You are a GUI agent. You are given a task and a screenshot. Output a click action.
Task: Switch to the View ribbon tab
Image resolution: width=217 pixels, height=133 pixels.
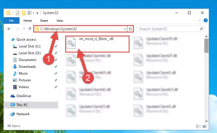point(60,21)
